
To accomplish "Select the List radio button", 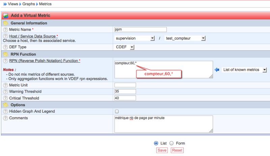I will point(156,143).
